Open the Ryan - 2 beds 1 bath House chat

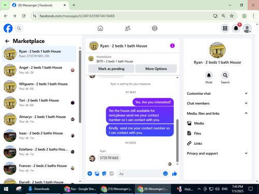click(x=39, y=54)
